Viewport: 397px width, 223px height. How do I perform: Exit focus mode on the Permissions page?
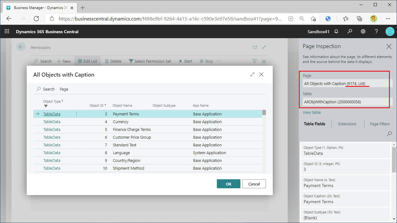tap(264, 47)
